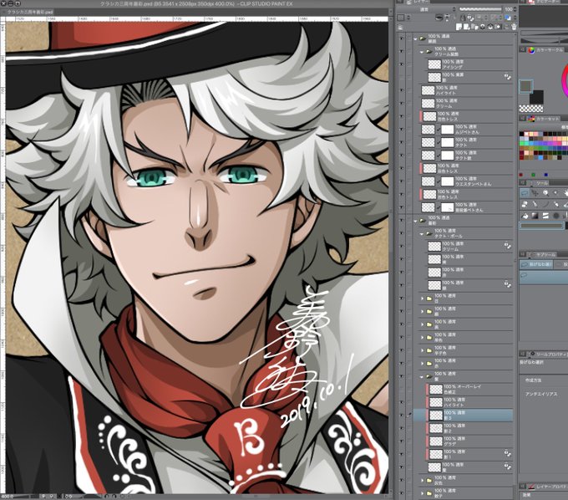The image size is (568, 500).
Task: Hide the アイシング layer with its eye
Action: (x=402, y=64)
